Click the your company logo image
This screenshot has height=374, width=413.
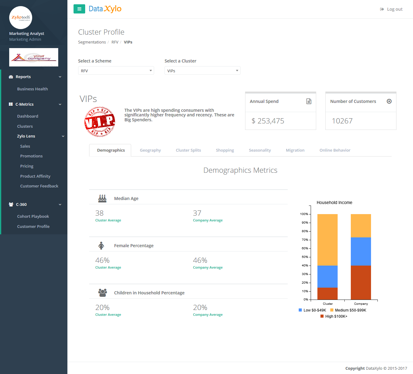[x=34, y=57]
